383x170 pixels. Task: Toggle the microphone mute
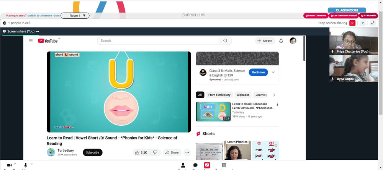click(25, 165)
